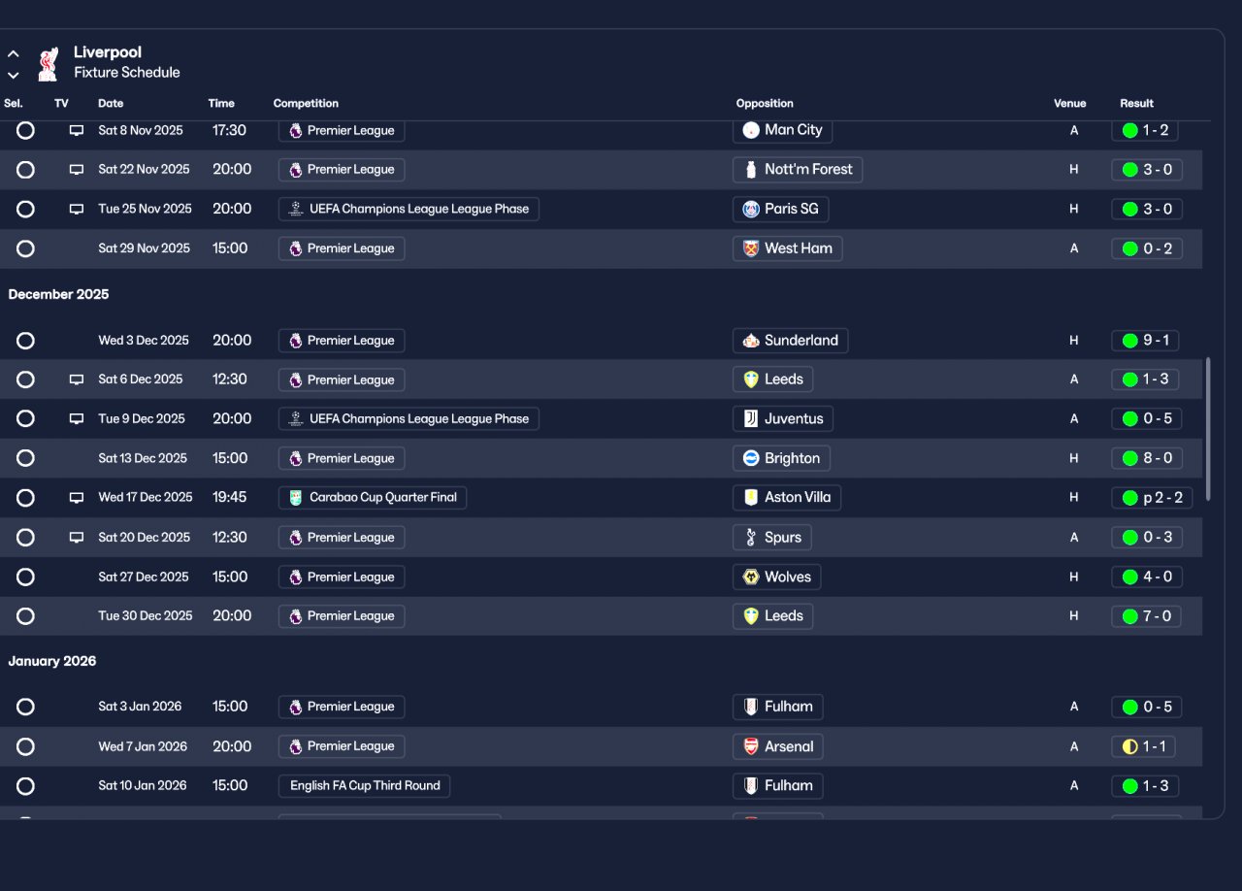Select the Spurs fixture's selection circle

tap(25, 538)
